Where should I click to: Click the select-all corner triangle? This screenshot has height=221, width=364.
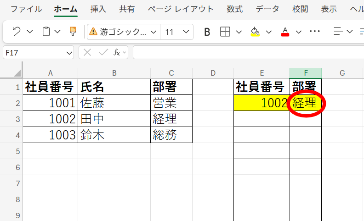coord(17,73)
